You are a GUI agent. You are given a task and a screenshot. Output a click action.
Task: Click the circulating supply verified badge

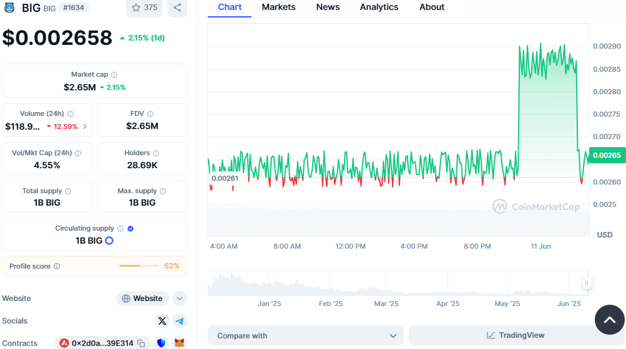[130, 229]
